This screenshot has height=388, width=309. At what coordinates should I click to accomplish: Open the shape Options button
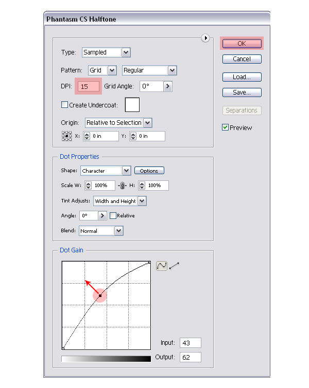coord(149,171)
